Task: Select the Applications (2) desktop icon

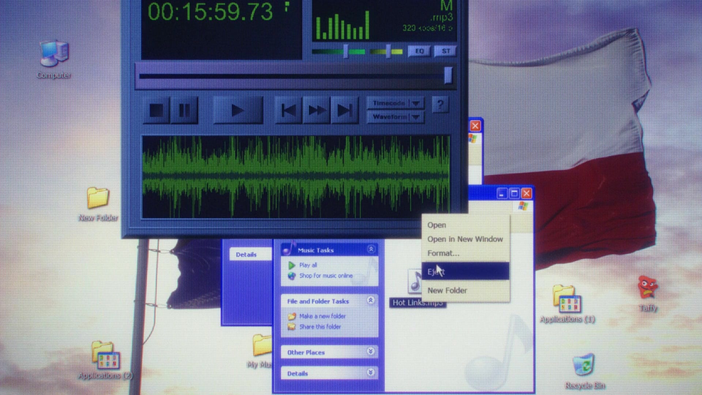Action: pyautogui.click(x=105, y=360)
